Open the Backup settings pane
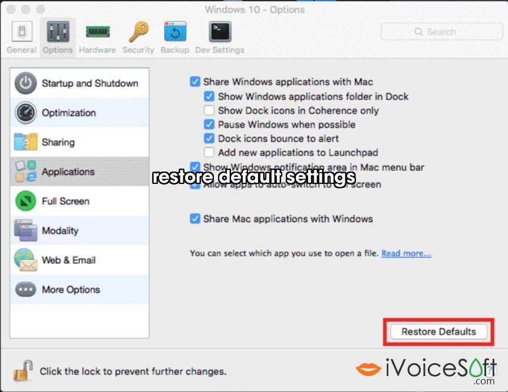The width and height of the screenshot is (508, 392). 174,37
